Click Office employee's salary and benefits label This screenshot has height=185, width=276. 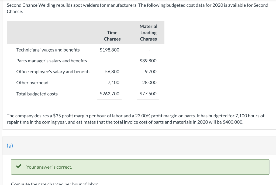tap(53, 72)
